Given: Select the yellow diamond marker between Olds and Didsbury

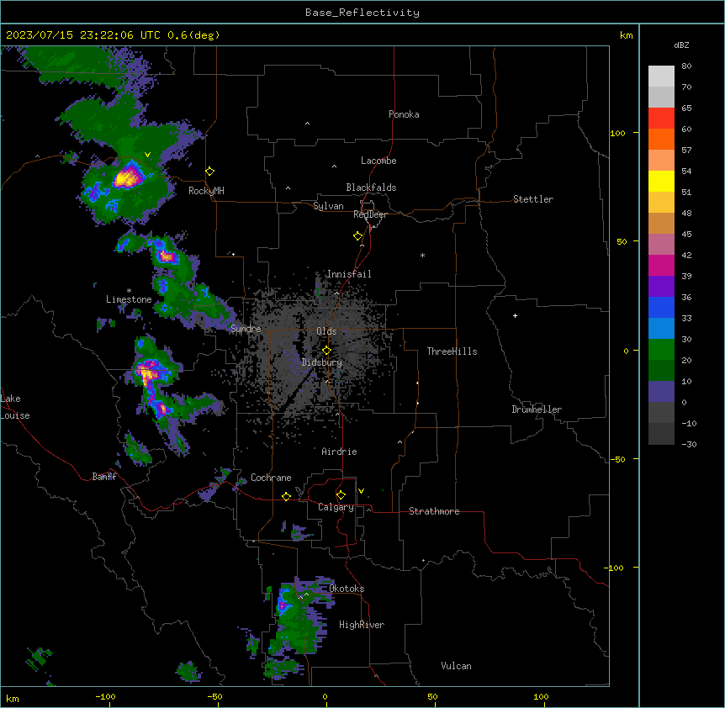Looking at the screenshot, I should (x=326, y=351).
